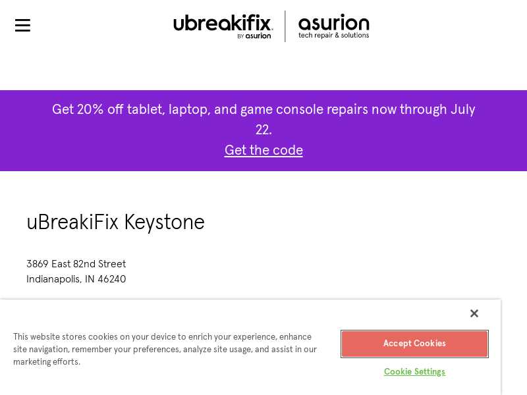Click the '22.' date line in banner
Screen dimensions: 527x395
click(x=263, y=130)
